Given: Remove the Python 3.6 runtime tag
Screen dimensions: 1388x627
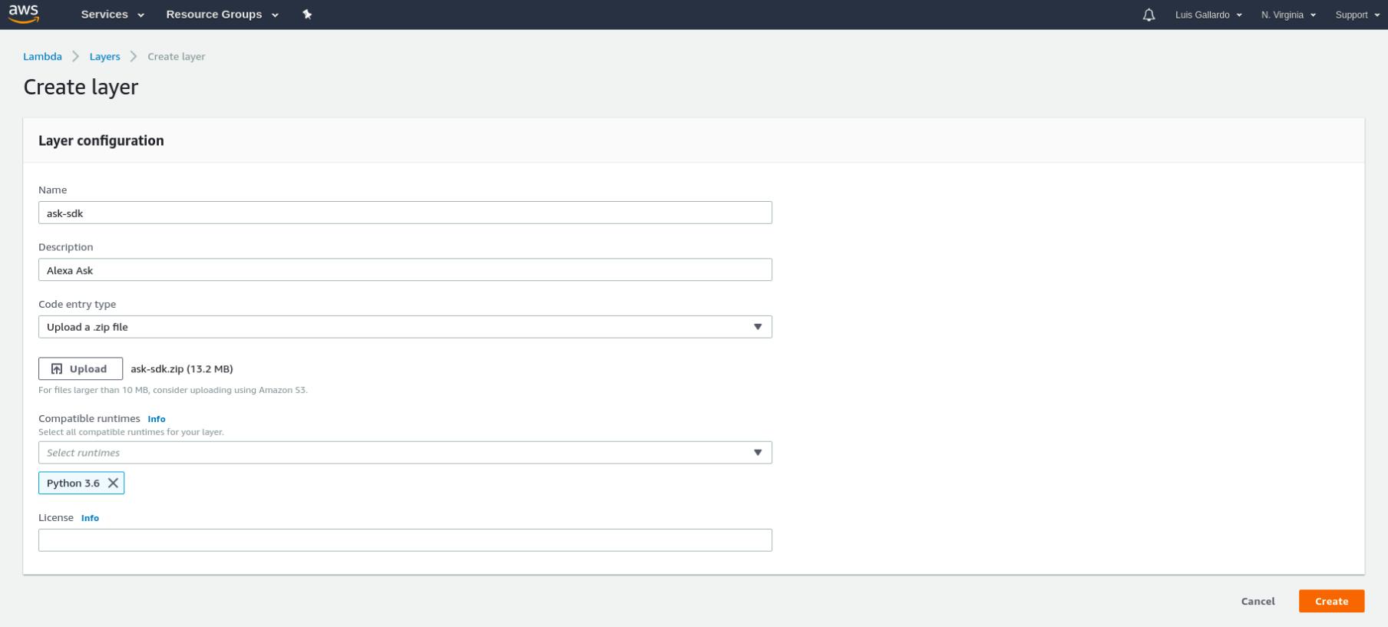Looking at the screenshot, I should [x=113, y=483].
